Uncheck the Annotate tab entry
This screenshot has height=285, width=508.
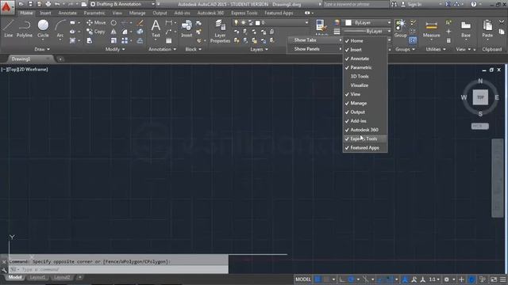[365, 59]
